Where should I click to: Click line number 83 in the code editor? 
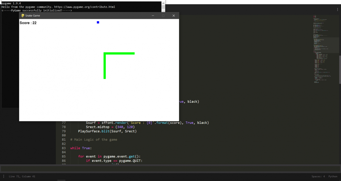[64, 148]
